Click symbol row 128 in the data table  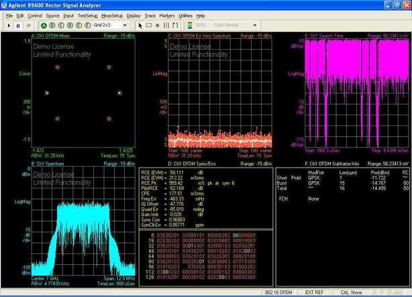[201, 277]
